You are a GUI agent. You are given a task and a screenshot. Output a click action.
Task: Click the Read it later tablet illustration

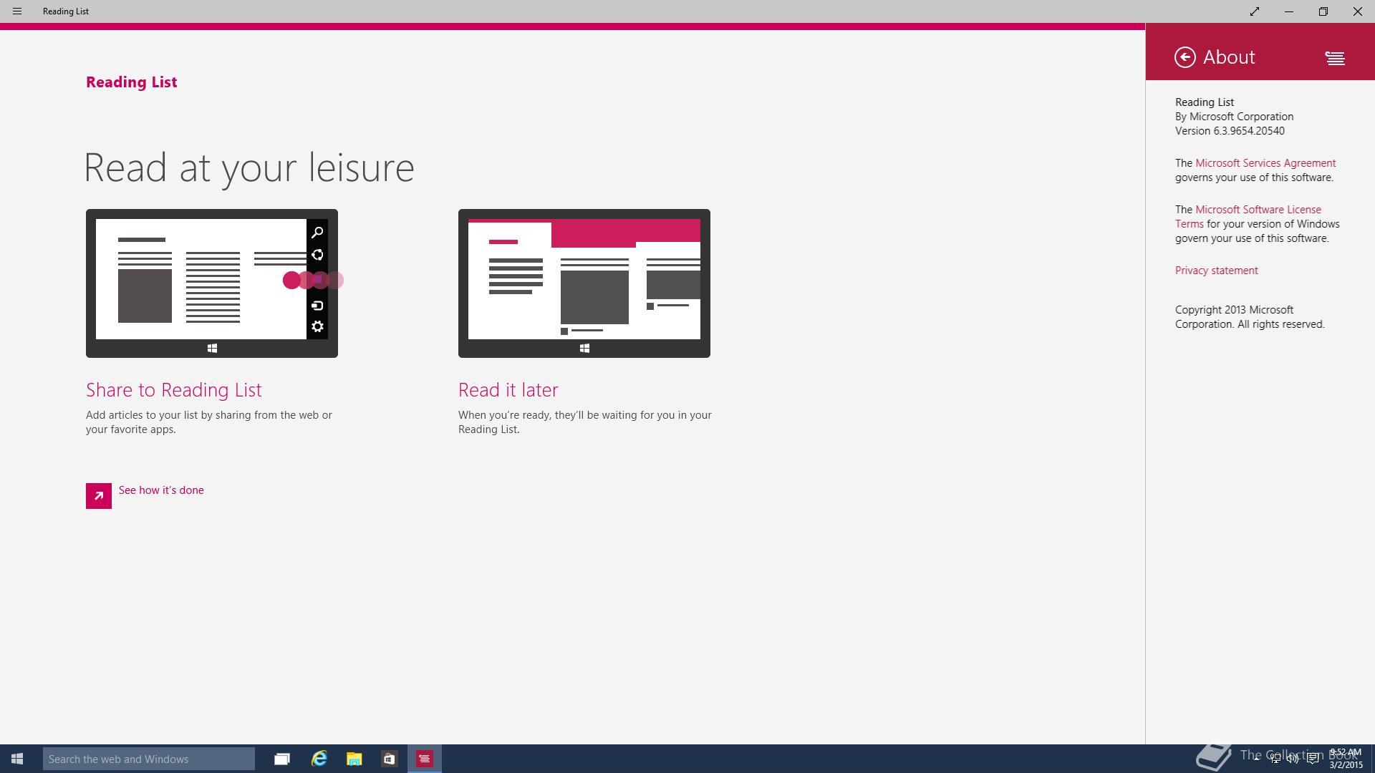[x=584, y=283]
